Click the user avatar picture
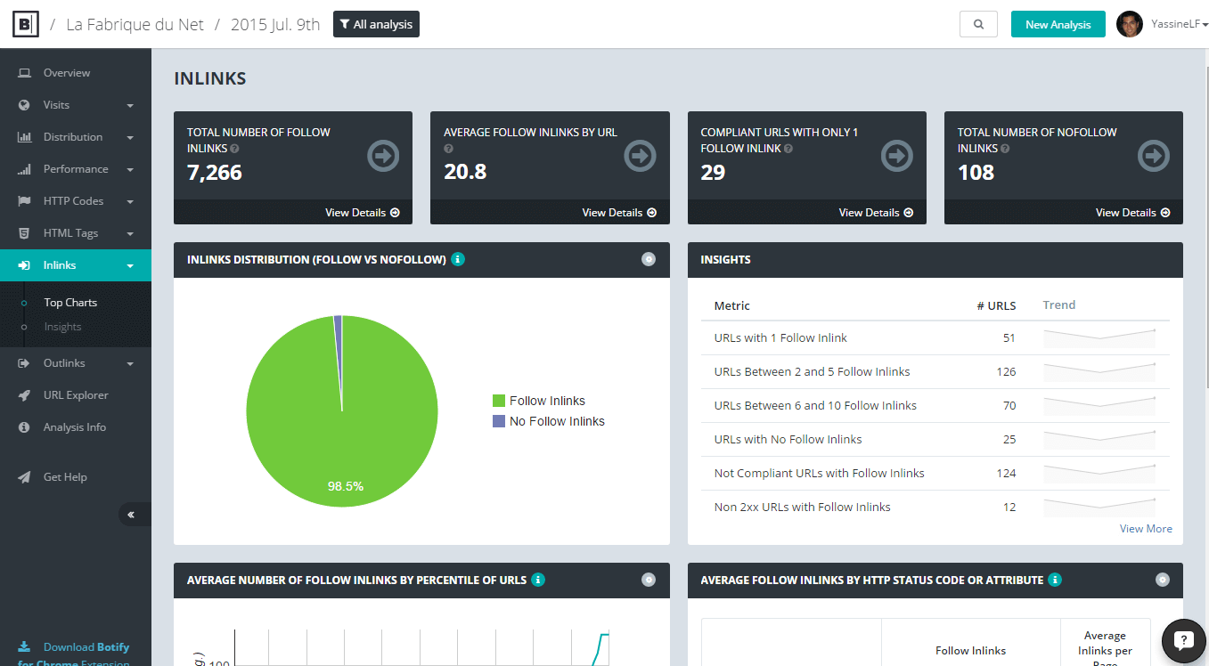The image size is (1209, 666). [1129, 24]
